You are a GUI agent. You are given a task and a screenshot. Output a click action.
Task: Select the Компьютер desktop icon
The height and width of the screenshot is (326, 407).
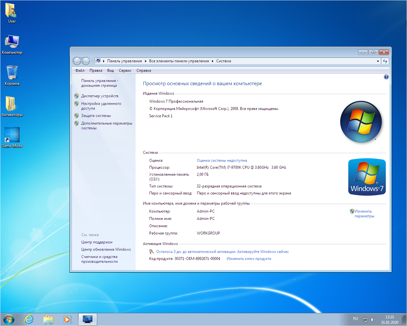pyautogui.click(x=12, y=44)
